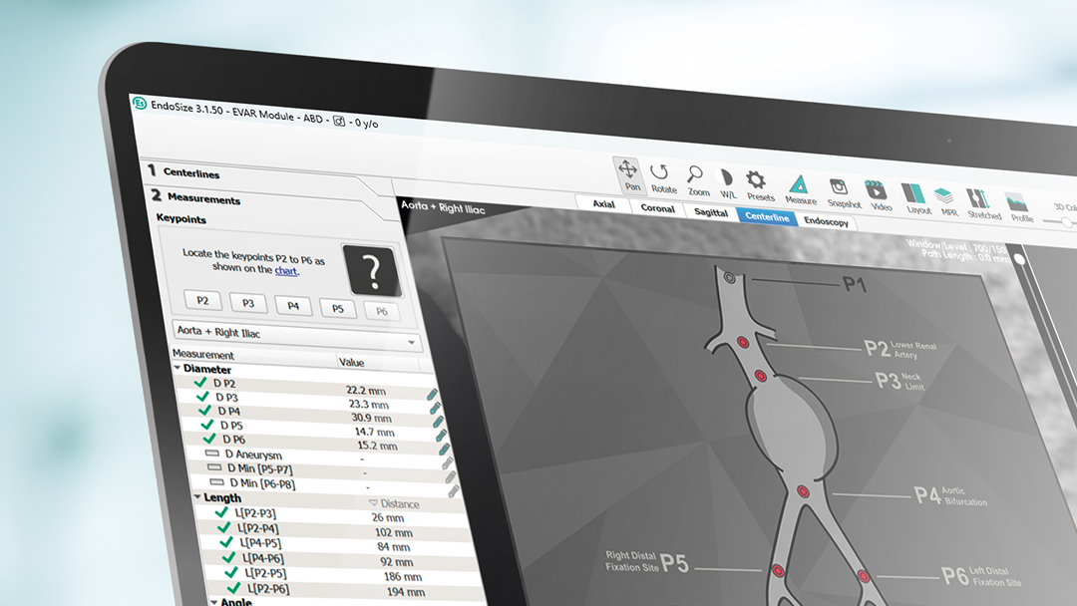This screenshot has width=1077, height=606.
Task: Click the D Min [P6-P8] pencil icon
Action: click(x=454, y=491)
